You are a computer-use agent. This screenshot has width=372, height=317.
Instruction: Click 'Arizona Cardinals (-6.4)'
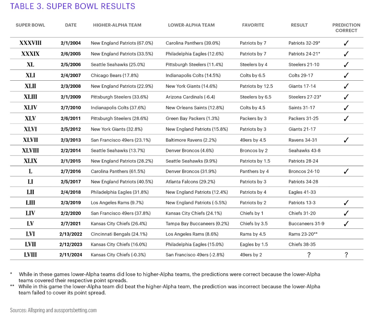190,97
